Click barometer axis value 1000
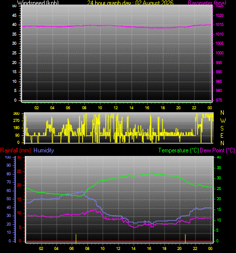Viewport: 236px width, 253px height. coord(219,53)
